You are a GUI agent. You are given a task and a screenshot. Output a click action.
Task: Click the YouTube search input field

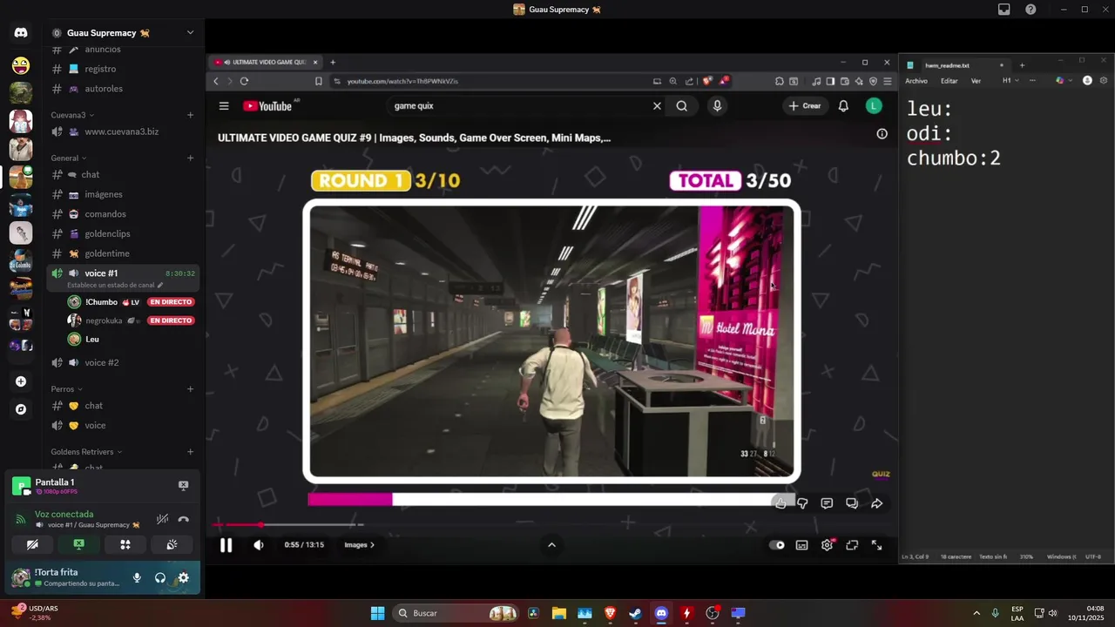[520, 105]
